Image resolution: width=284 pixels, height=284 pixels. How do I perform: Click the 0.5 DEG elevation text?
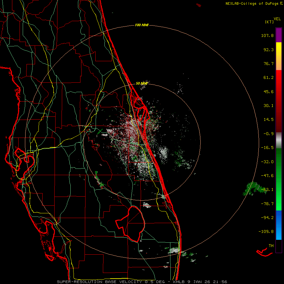(155, 282)
